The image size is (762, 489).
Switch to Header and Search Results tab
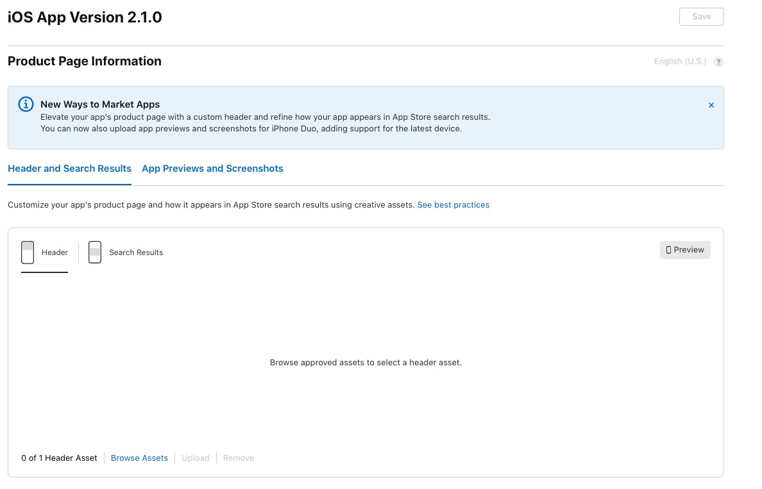69,169
